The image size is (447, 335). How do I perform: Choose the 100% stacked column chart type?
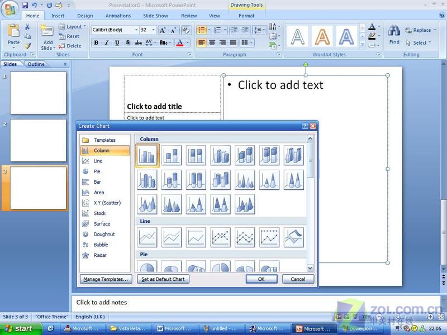click(196, 155)
